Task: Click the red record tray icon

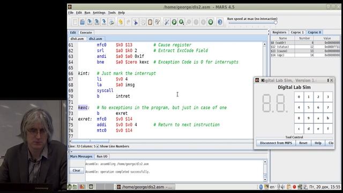Action: (x=294, y=187)
